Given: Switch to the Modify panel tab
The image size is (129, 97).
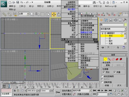Looking at the screenshot, I should click(x=106, y=20).
